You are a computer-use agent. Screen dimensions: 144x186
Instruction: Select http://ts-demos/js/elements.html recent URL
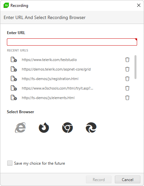48,98
